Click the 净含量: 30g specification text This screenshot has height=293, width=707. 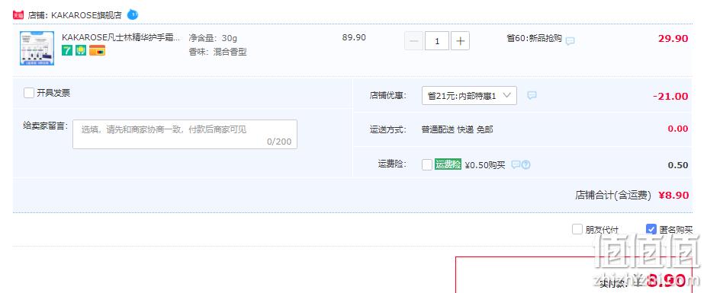(213, 38)
